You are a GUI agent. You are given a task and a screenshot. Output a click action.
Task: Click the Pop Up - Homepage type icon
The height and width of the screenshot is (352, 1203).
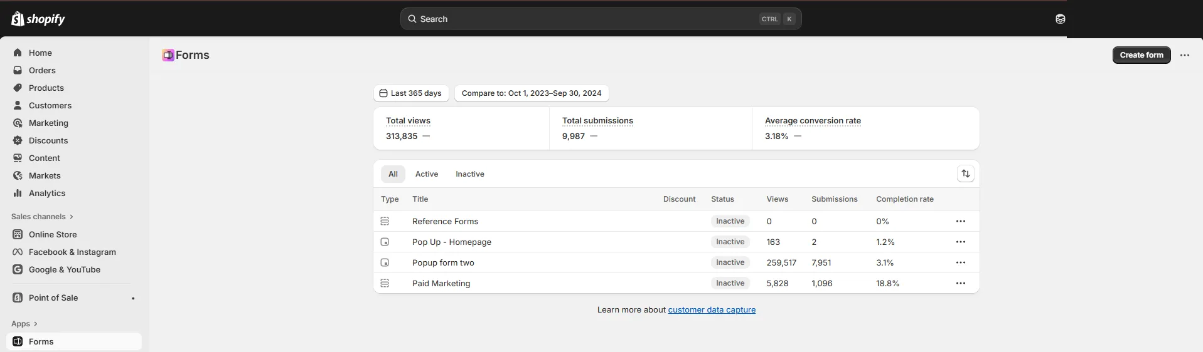385,242
